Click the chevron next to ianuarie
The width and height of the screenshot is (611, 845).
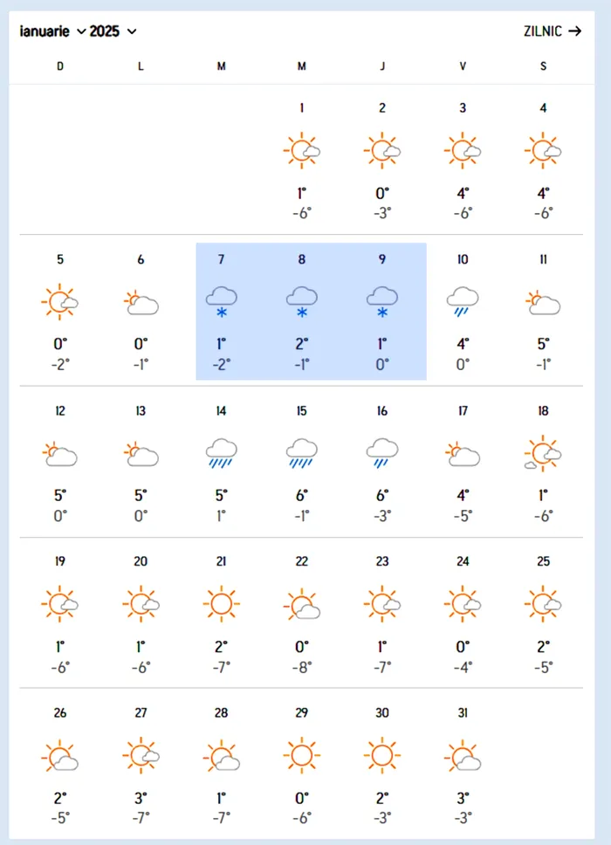click(81, 31)
